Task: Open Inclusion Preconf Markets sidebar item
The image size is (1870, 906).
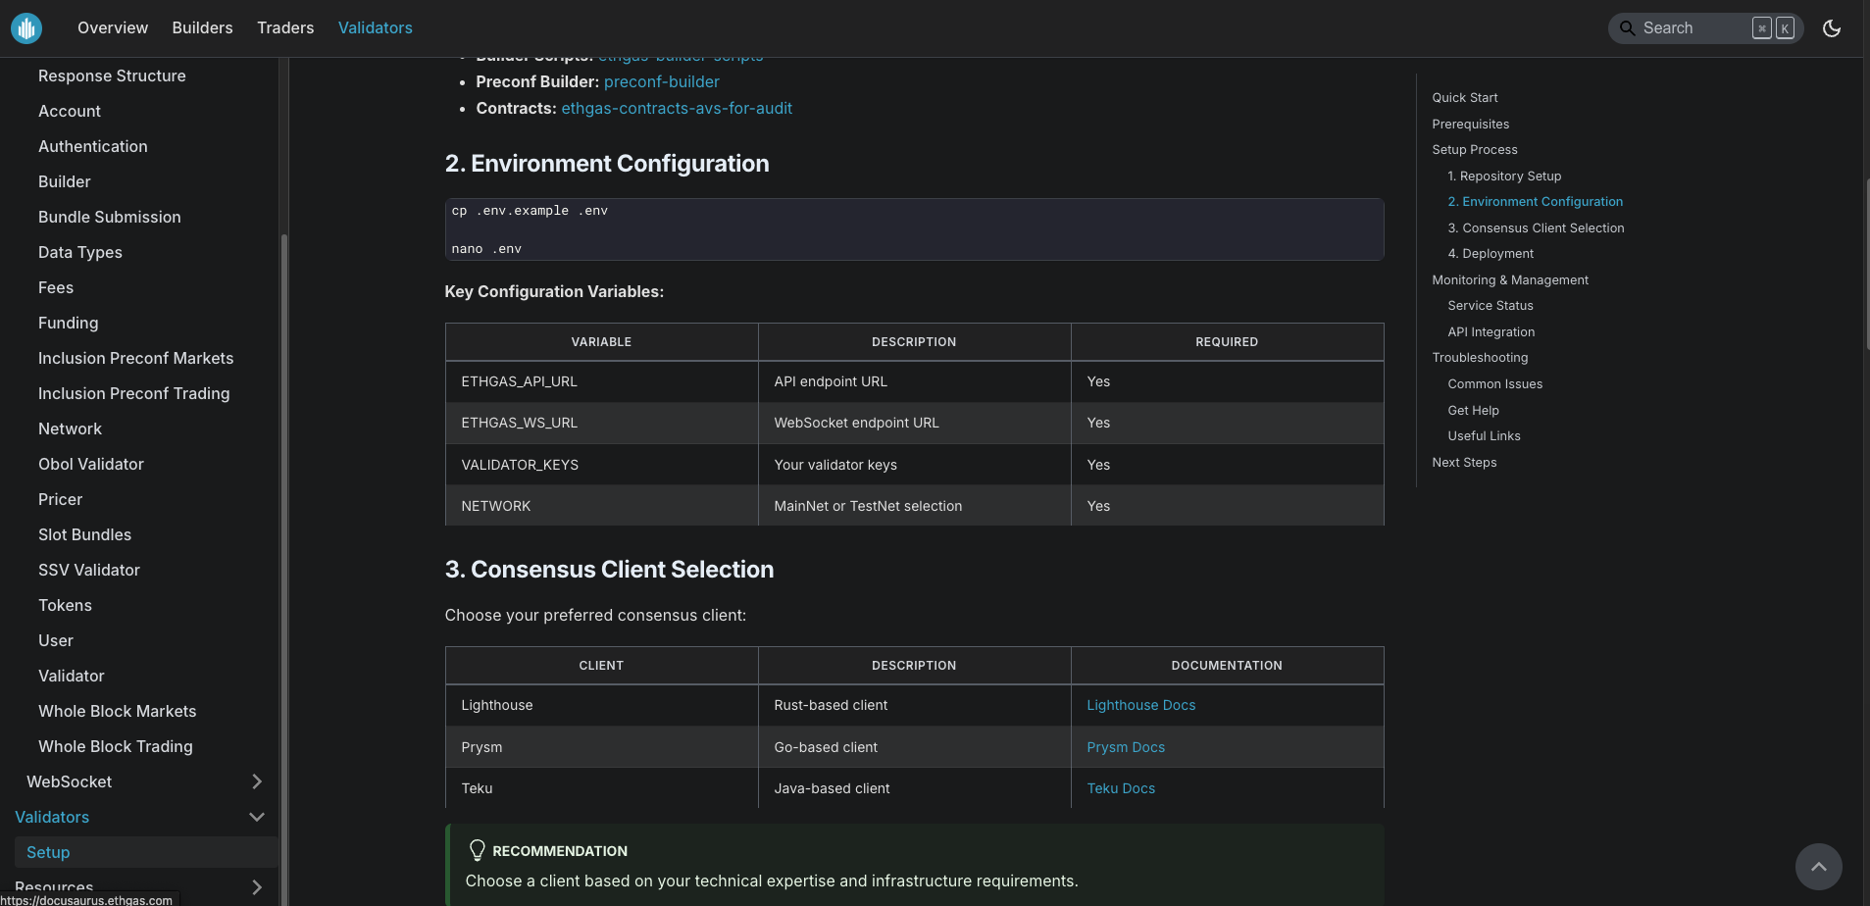Action: pyautogui.click(x=135, y=358)
